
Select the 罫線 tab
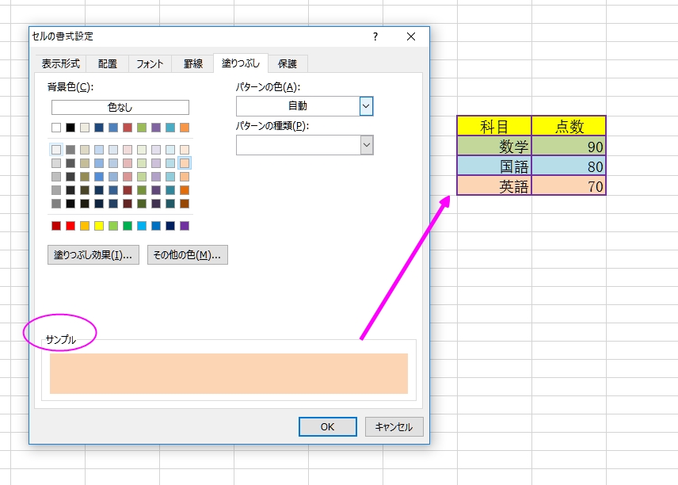coord(193,63)
